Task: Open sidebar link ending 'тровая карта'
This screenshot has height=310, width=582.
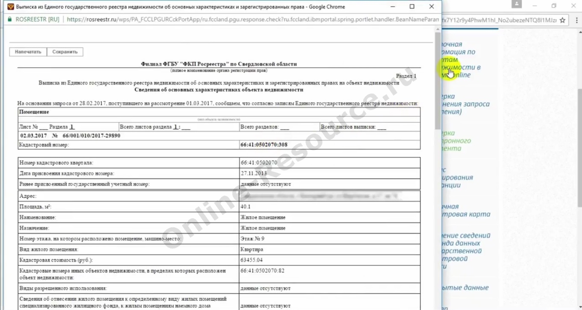Action: click(x=466, y=211)
